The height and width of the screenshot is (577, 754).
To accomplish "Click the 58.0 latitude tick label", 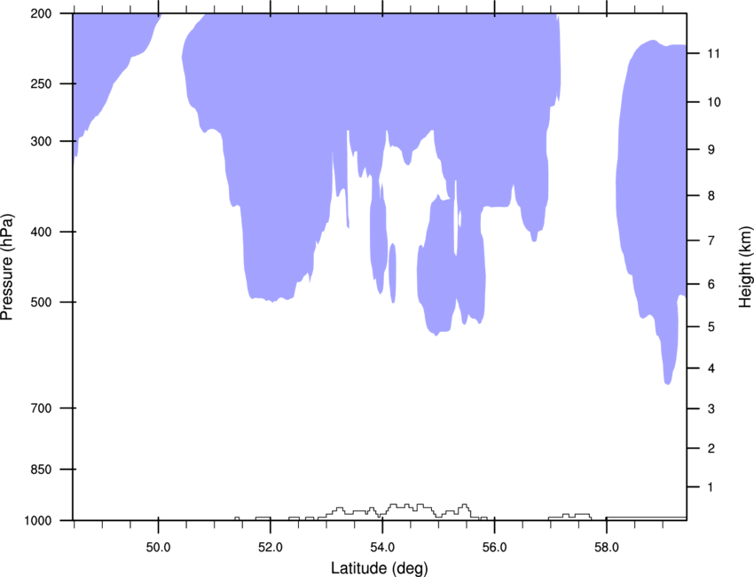I will pos(607,548).
